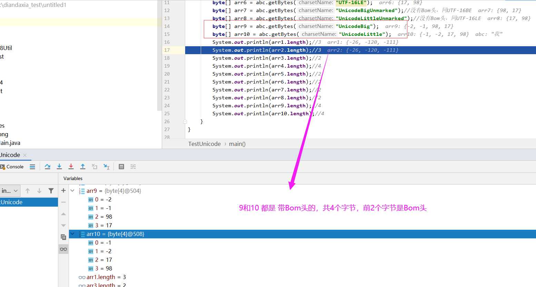
Task: Collapse the arr10 variable node
Action: point(72,234)
